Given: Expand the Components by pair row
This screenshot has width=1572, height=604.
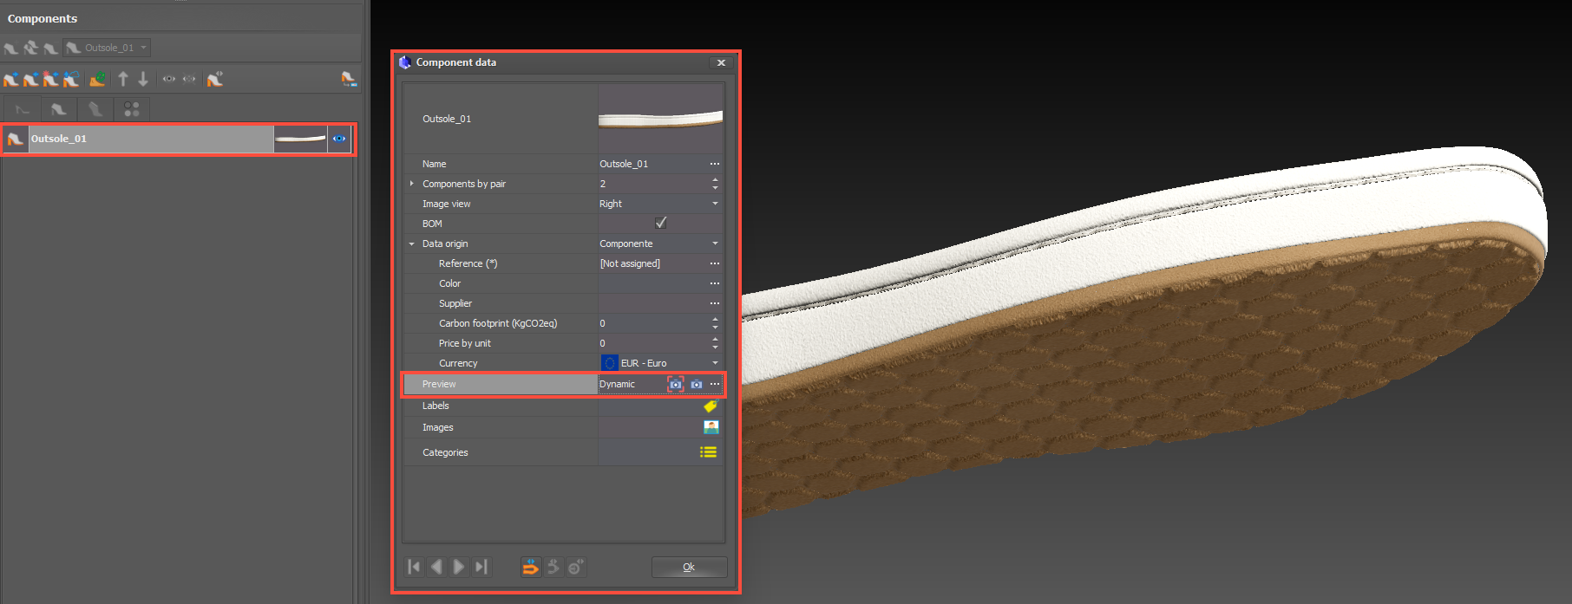Looking at the screenshot, I should pyautogui.click(x=412, y=184).
